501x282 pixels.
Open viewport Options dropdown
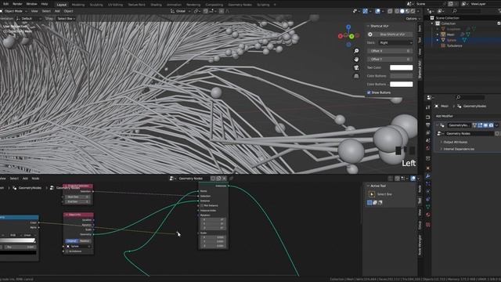(413, 19)
